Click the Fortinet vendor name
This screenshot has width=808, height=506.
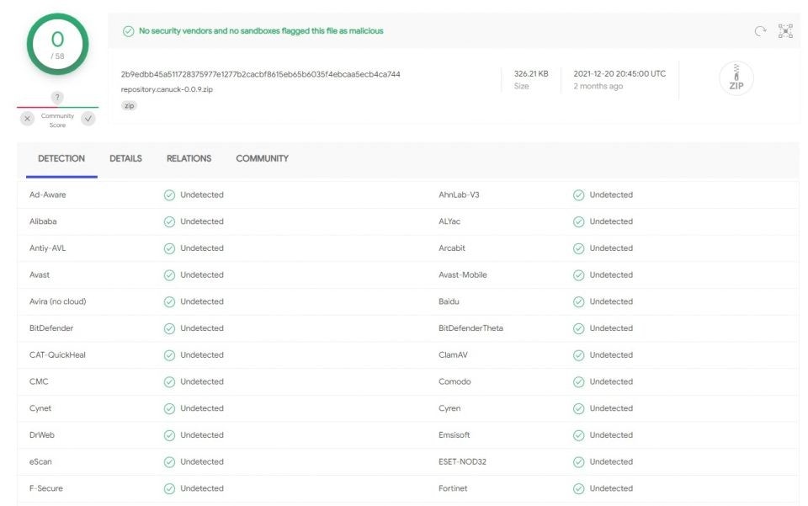[453, 488]
